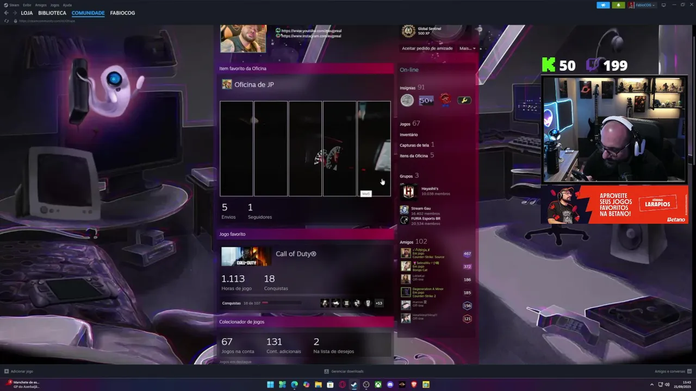Reload the page with the refresh icon
696x391 pixels.
click(x=7, y=21)
